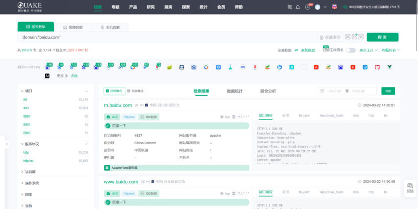Viewport: 418px width, 209px height.
Task: Switch to the 图像数据 tab
Action: point(73,27)
